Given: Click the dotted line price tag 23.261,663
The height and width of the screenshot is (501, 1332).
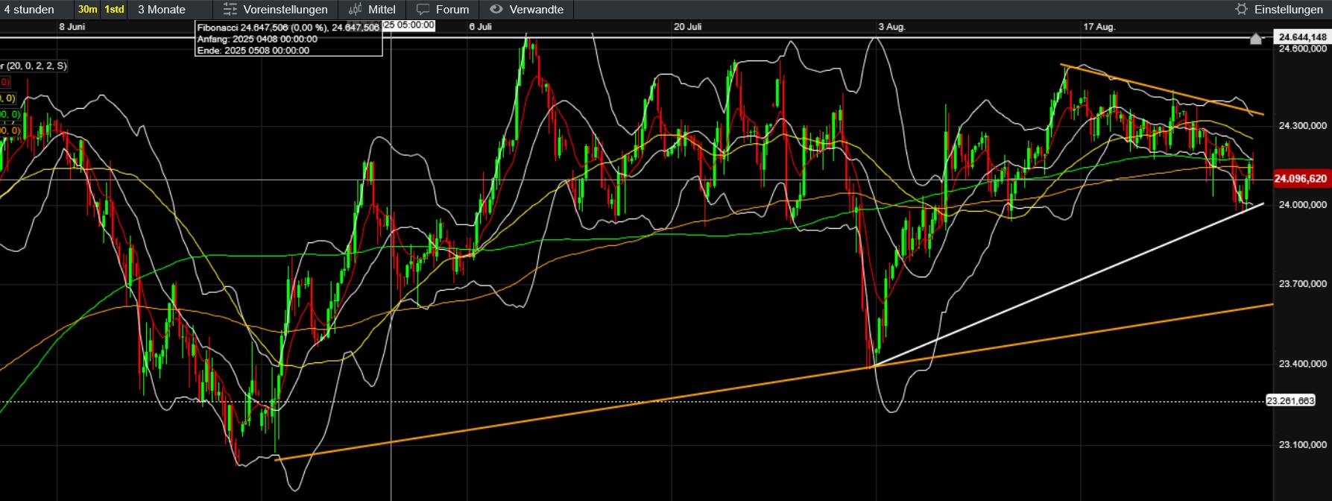Looking at the screenshot, I should [x=1291, y=401].
